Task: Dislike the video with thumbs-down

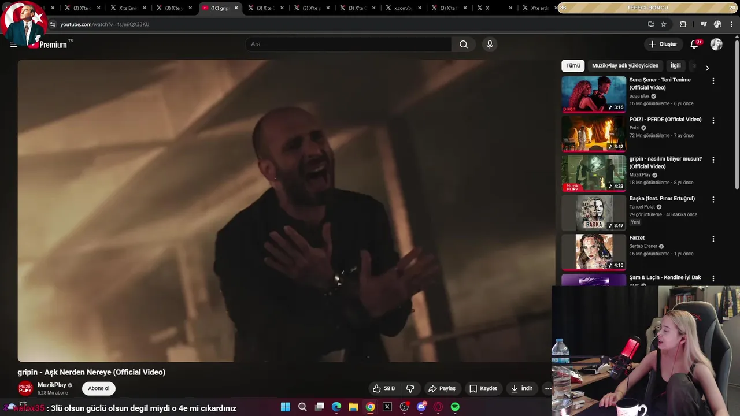Action: 410,388
